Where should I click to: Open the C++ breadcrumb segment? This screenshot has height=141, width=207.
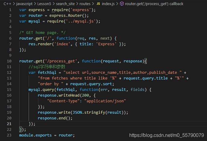(x=8, y=4)
